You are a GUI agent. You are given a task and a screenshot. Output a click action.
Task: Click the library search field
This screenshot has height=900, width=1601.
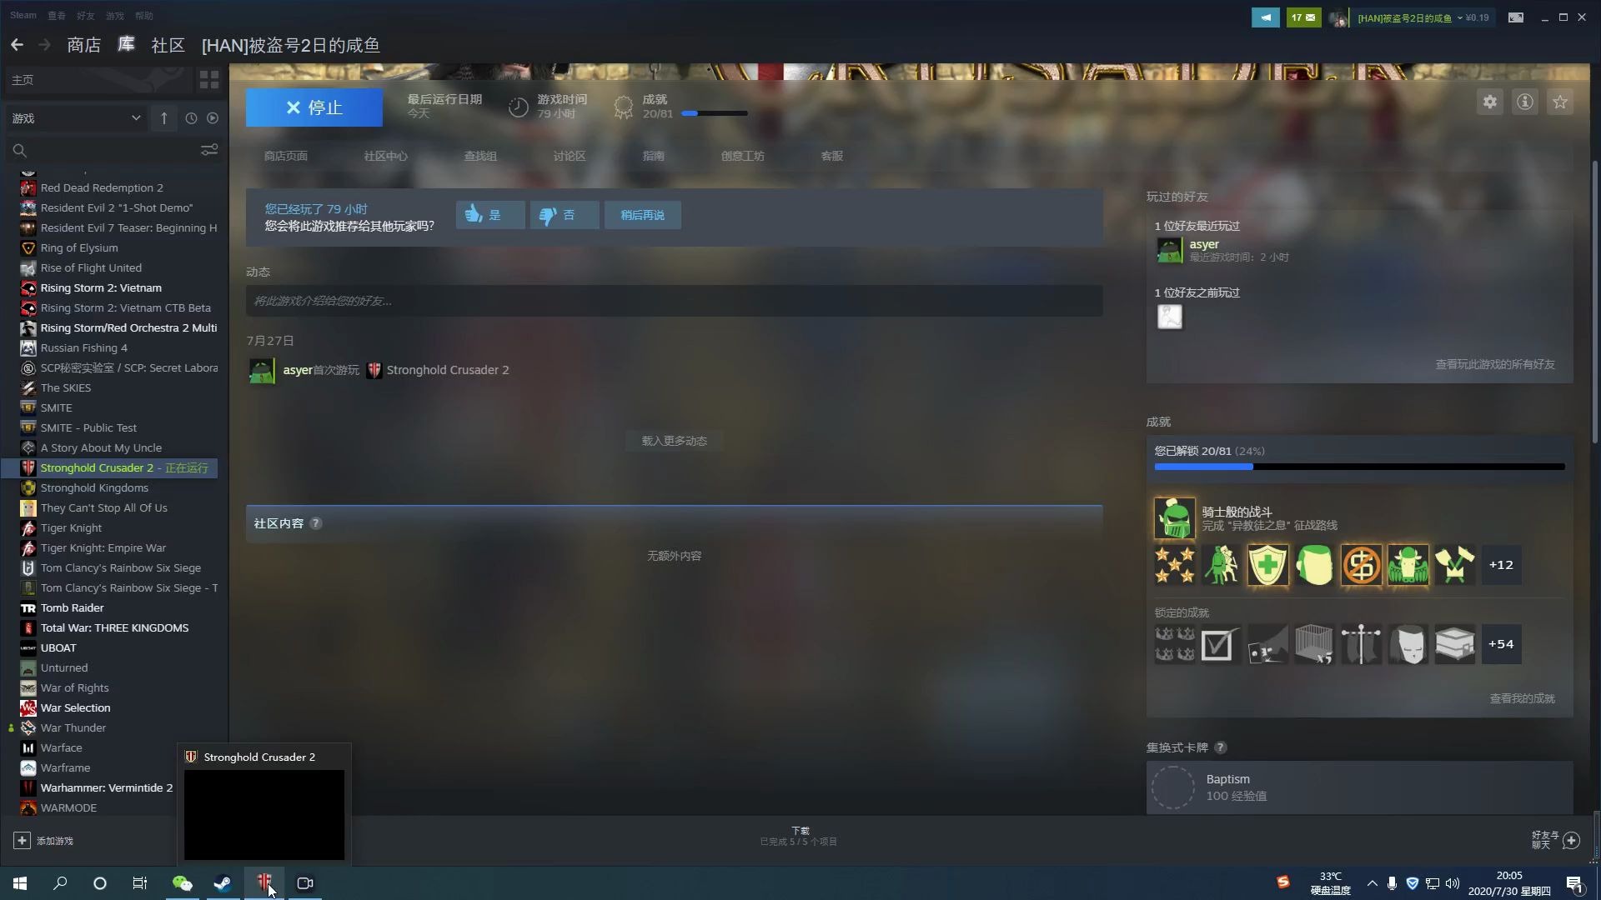(x=114, y=150)
